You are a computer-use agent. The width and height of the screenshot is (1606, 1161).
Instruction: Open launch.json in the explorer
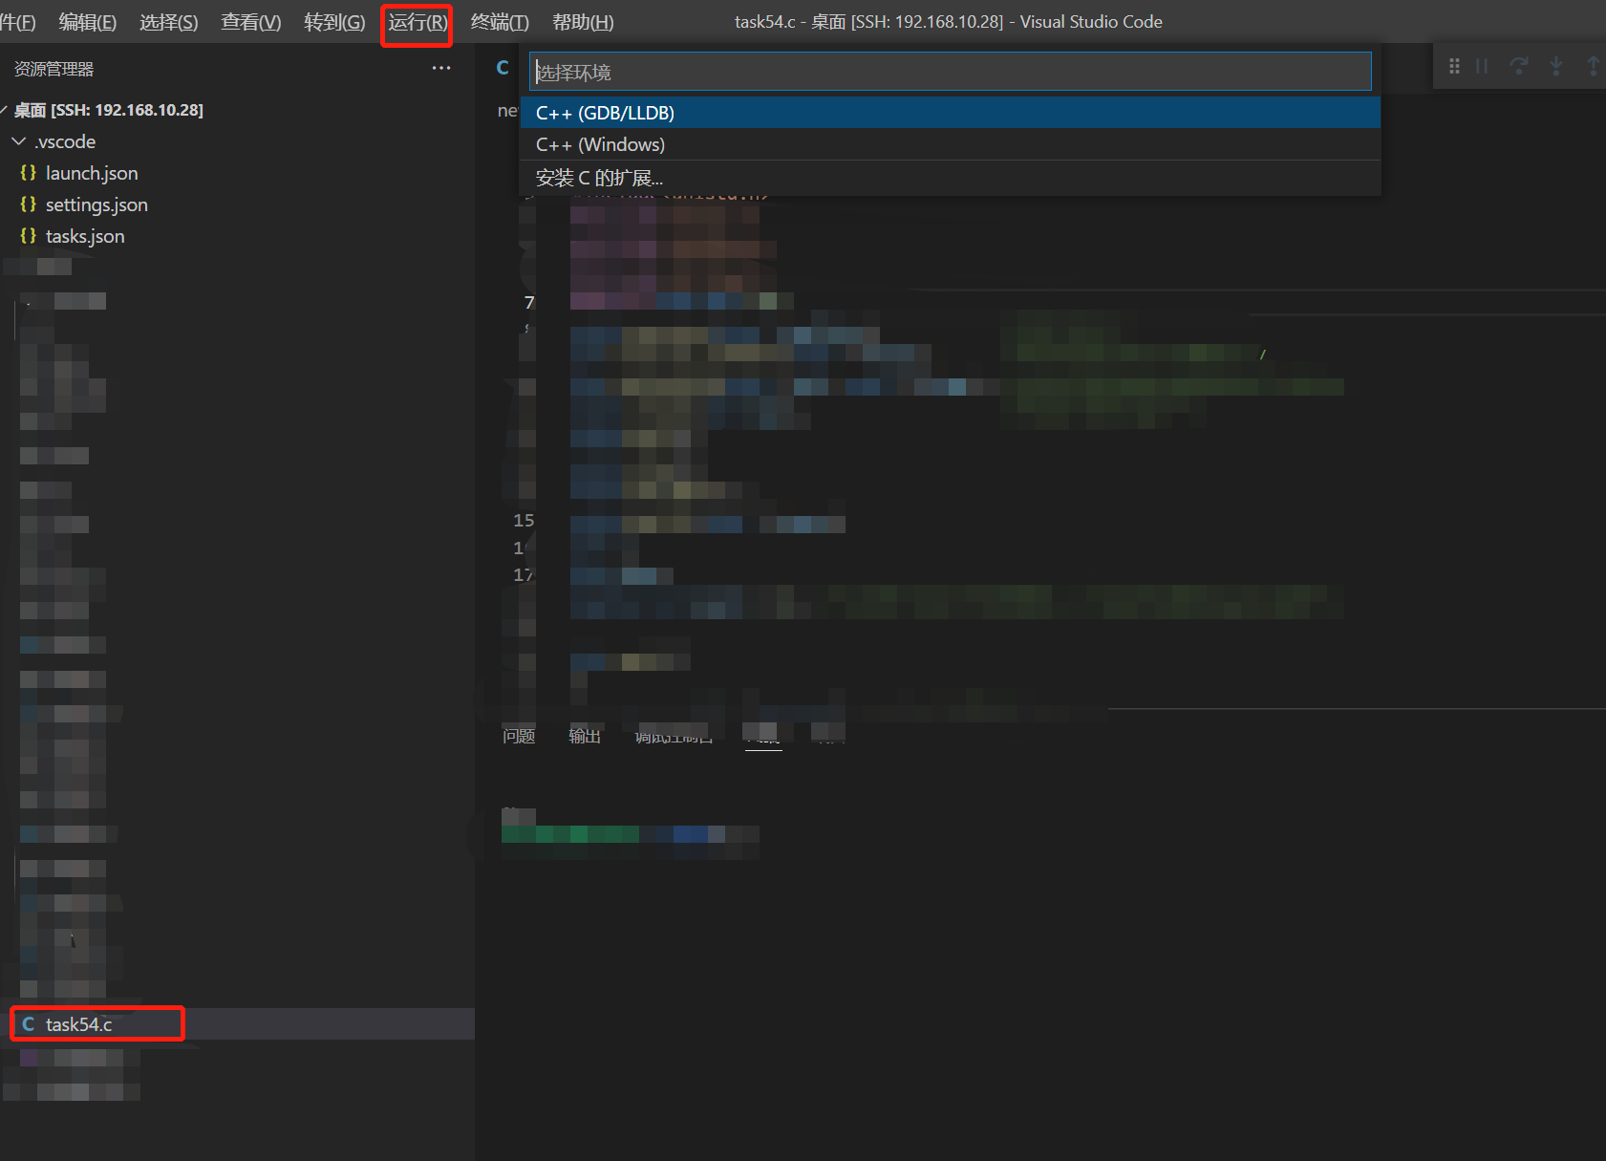click(92, 173)
